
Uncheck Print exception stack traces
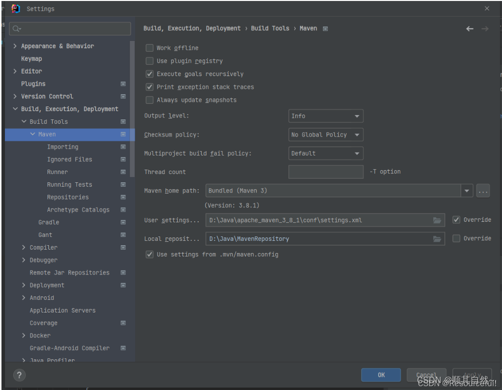149,87
